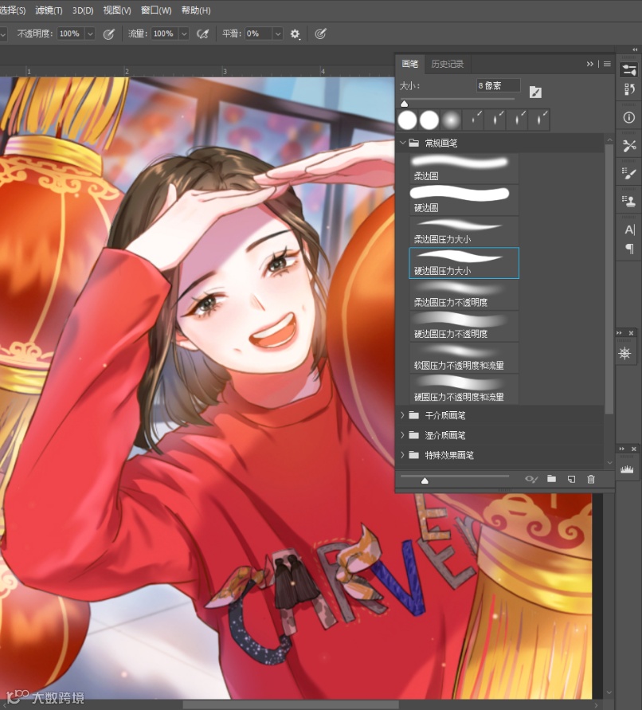Select the 硬边圆 brush

(464, 200)
